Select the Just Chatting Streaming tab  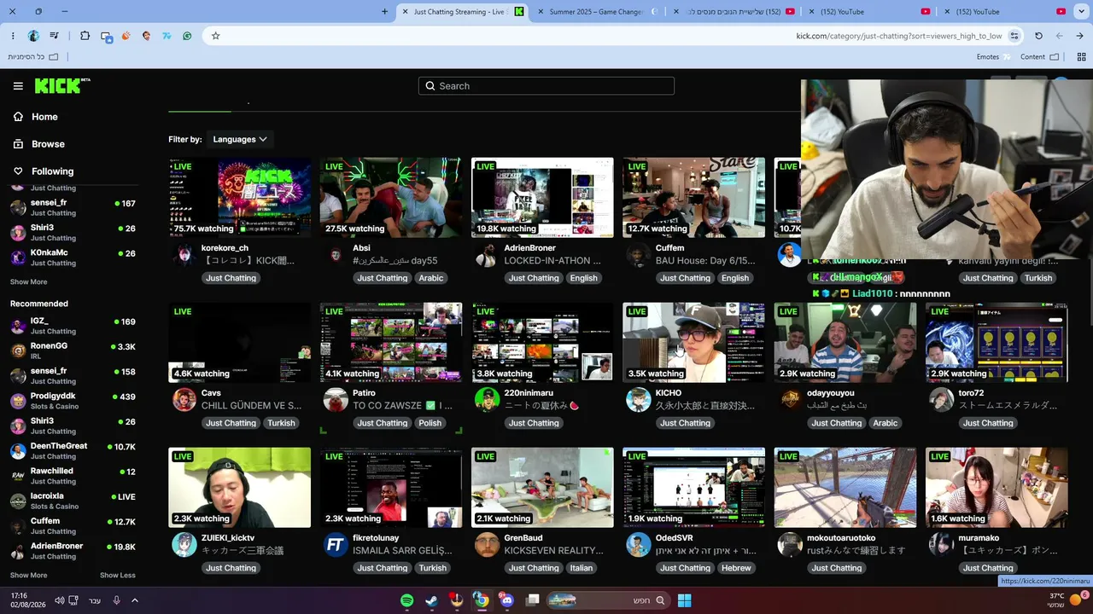click(x=463, y=12)
